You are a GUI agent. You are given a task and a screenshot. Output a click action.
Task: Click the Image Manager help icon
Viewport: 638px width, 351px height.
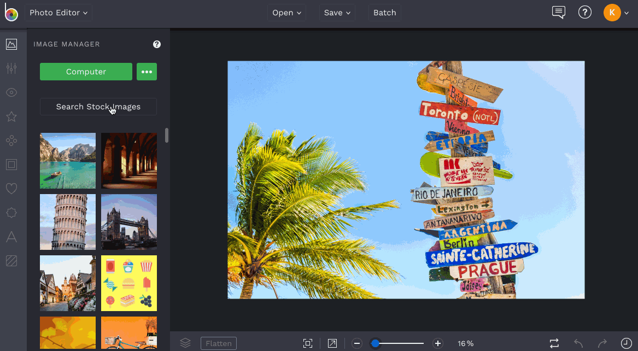(x=157, y=44)
